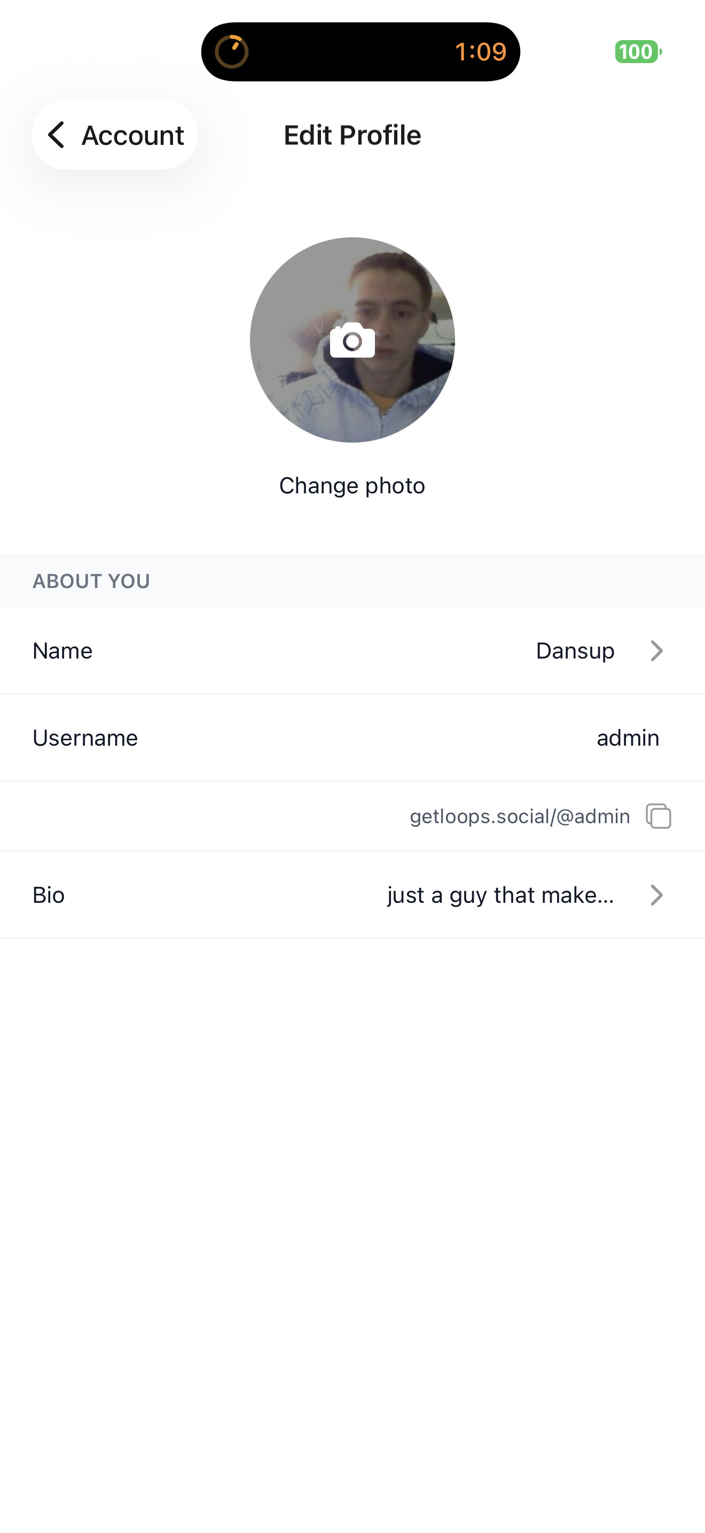705x1533 pixels.
Task: Open the Name row chevron
Action: click(656, 651)
